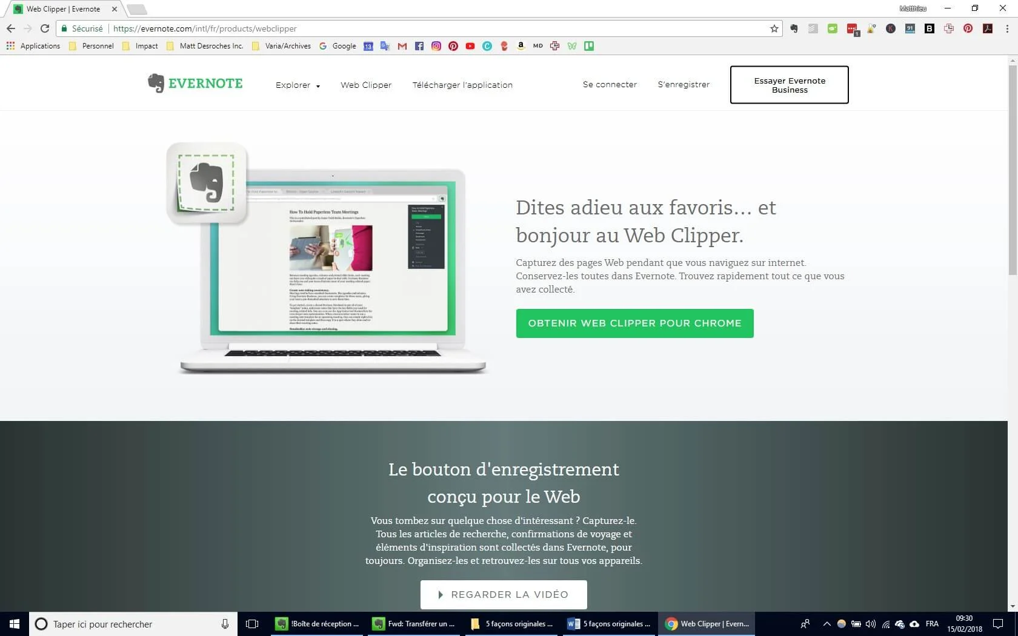Click Essayer Evernote Business button

tap(789, 85)
